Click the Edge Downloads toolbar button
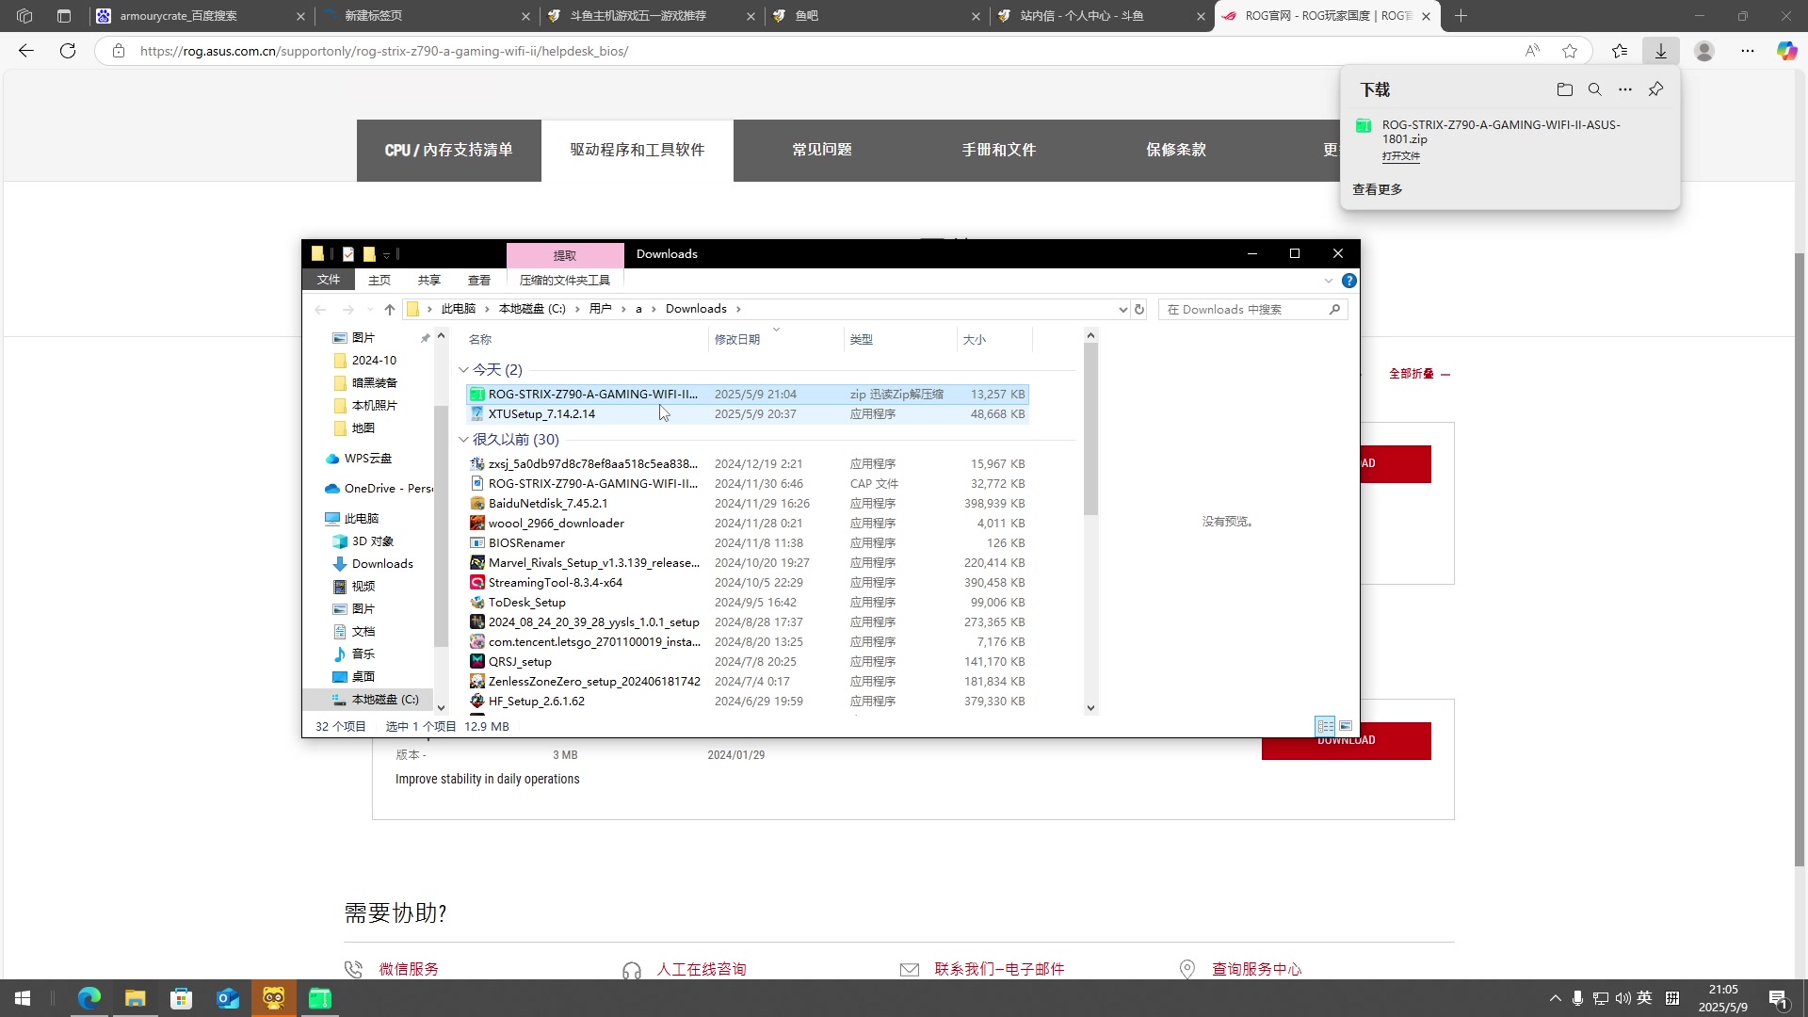The height and width of the screenshot is (1017, 1808). (1661, 51)
